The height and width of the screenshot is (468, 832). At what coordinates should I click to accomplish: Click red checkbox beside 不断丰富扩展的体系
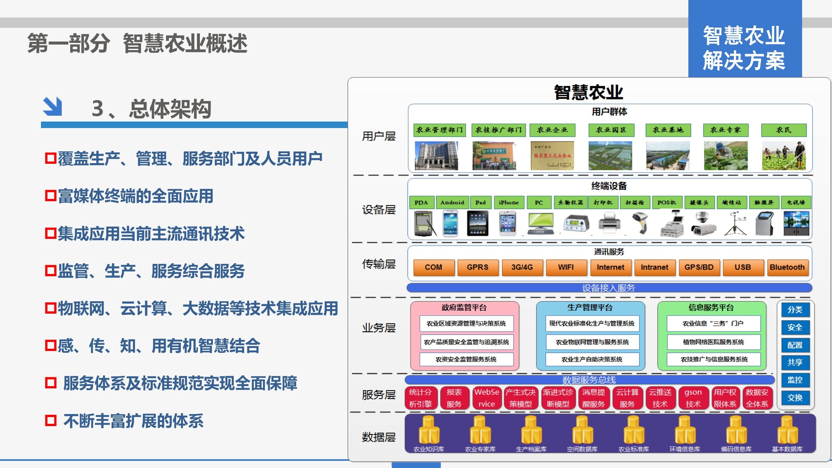(51, 421)
